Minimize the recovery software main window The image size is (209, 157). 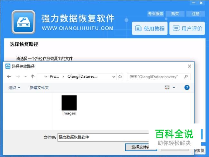click(x=194, y=3)
